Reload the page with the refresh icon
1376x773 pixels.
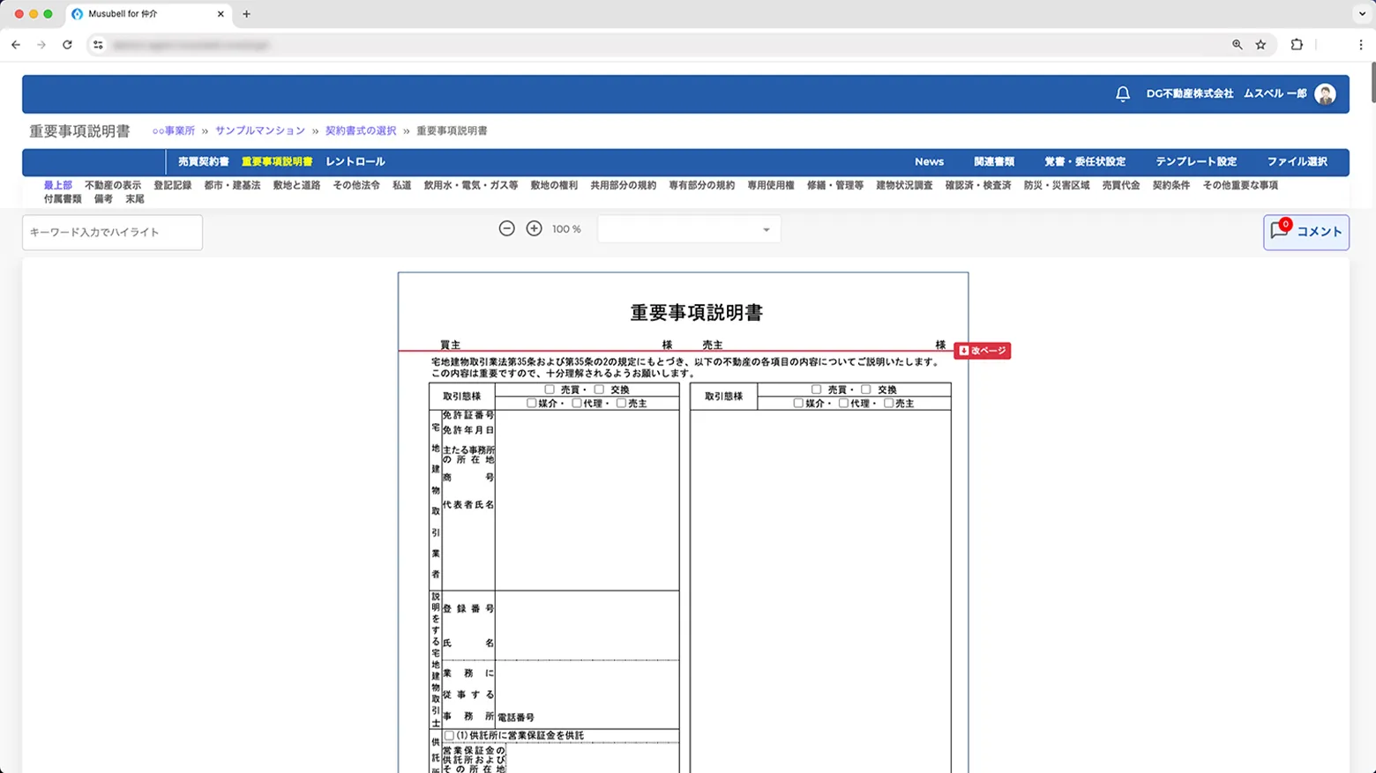[x=68, y=44]
